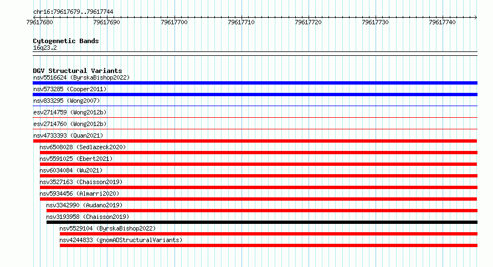Open nsv5529104 (ByrskaBishop2022) label
The width and height of the screenshot is (493, 267).
click(107, 228)
